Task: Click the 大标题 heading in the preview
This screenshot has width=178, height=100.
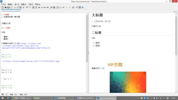Action: coord(97,15)
